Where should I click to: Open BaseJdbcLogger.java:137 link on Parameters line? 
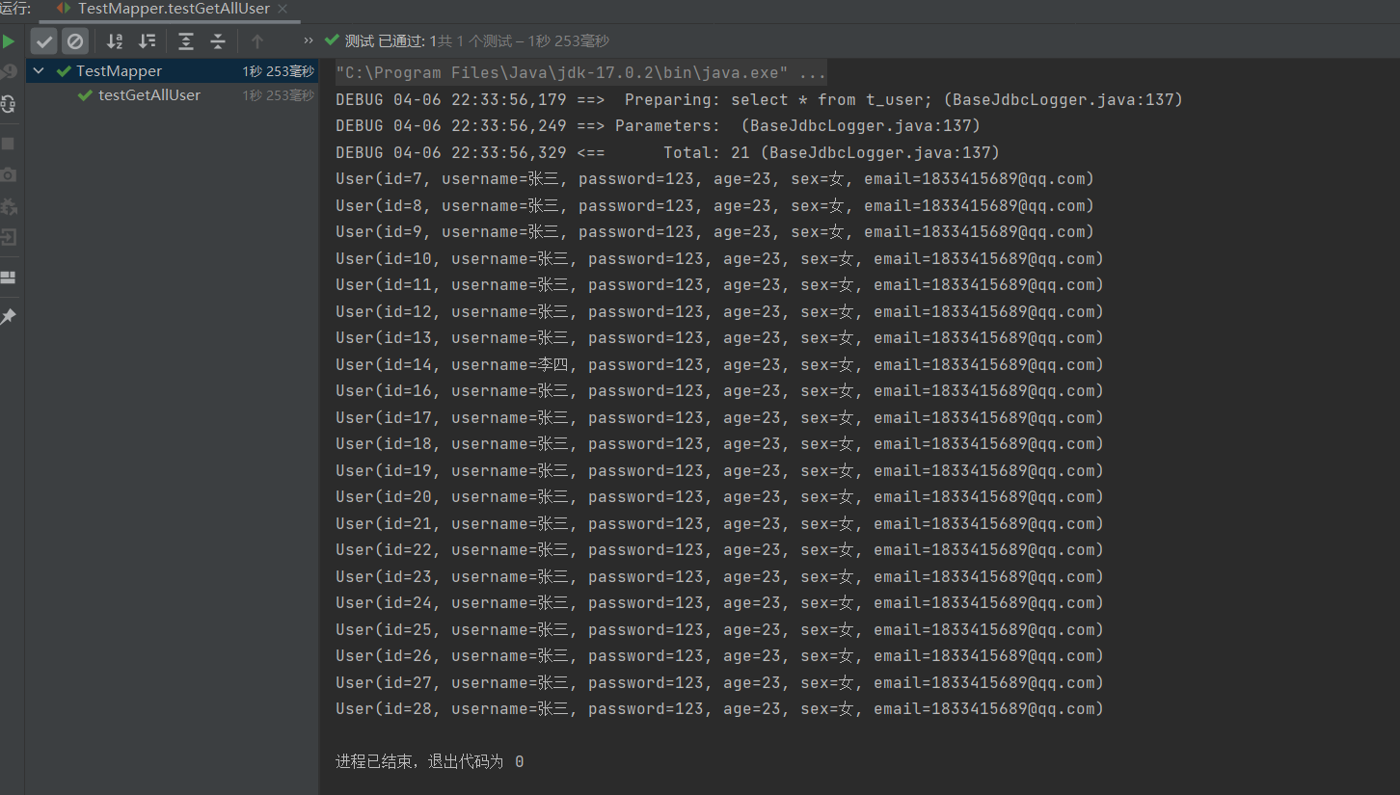(860, 126)
